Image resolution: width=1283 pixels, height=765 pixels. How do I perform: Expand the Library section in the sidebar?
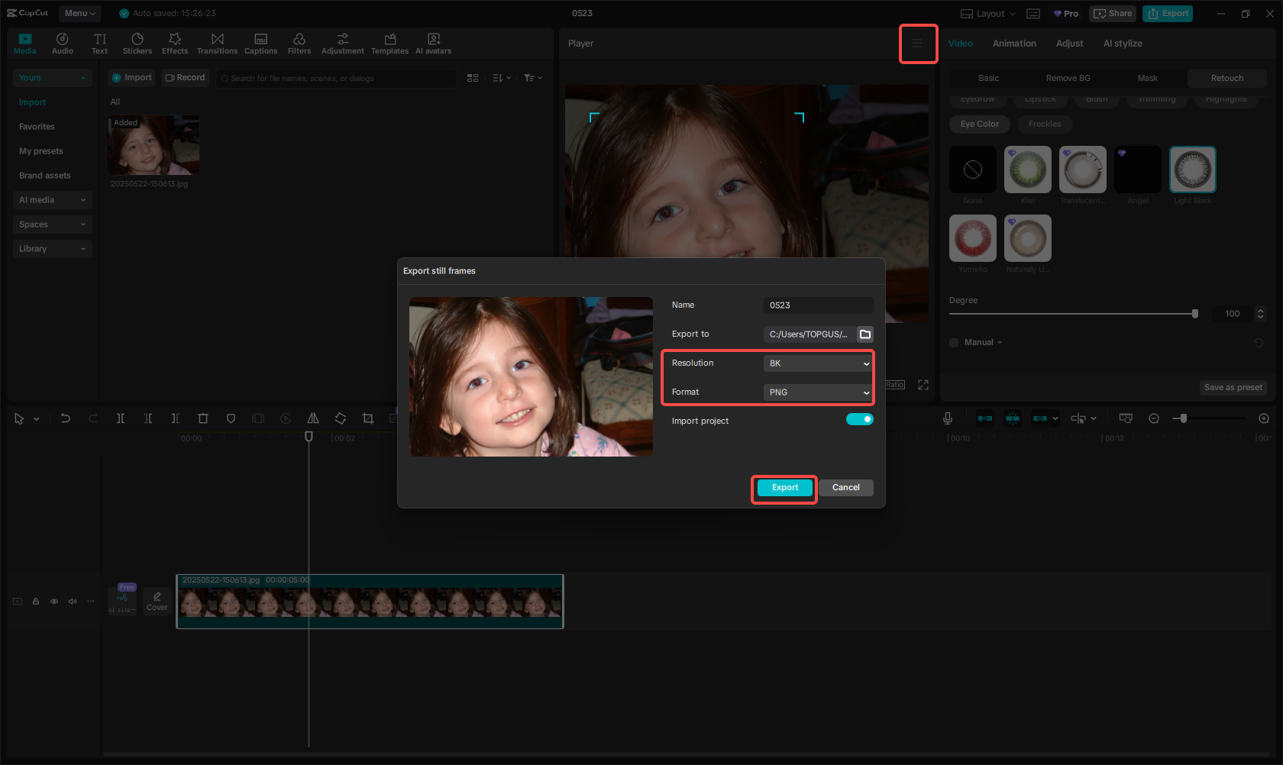pyautogui.click(x=52, y=248)
